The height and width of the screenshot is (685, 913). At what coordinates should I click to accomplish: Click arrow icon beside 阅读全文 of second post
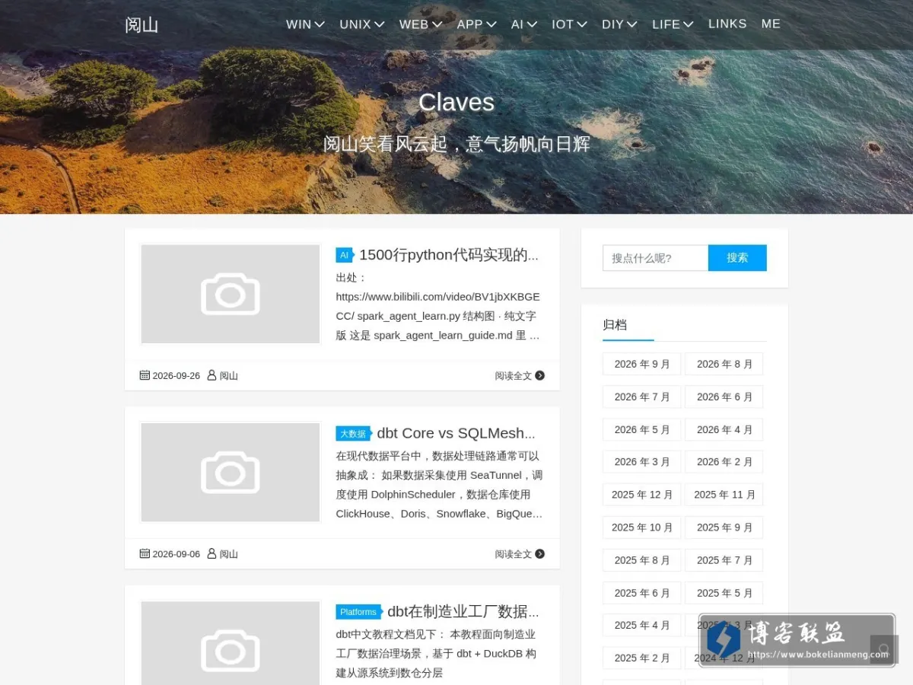(x=540, y=553)
